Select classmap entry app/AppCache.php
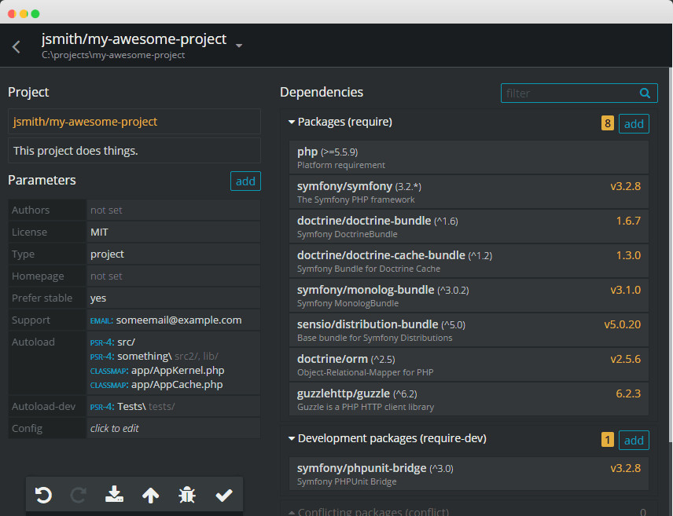This screenshot has width=673, height=516. (156, 385)
